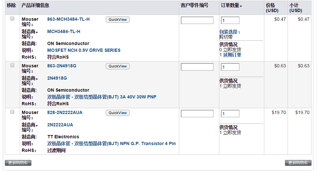Viewport: 317px width, 171px height.
Task: Open QuickView for 863-2N4918G
Action: (x=118, y=66)
